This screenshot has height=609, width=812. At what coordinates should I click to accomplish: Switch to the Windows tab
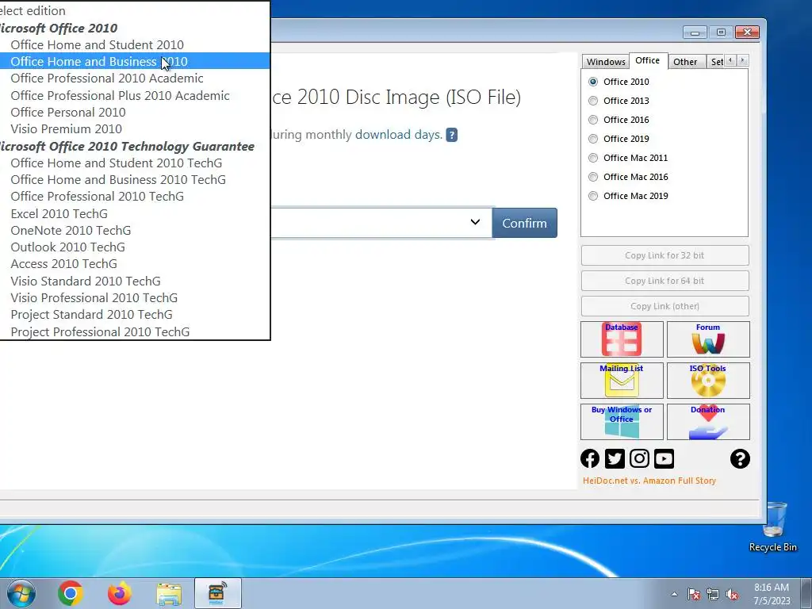[606, 62]
